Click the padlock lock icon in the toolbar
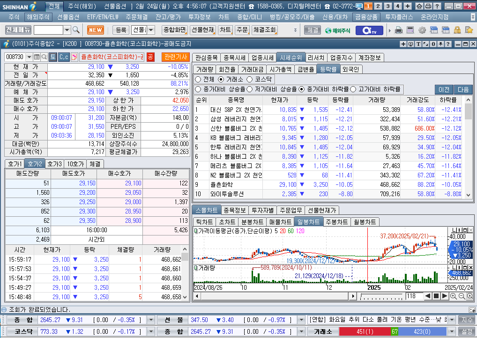The width and height of the screenshot is (477, 338). 457,30
